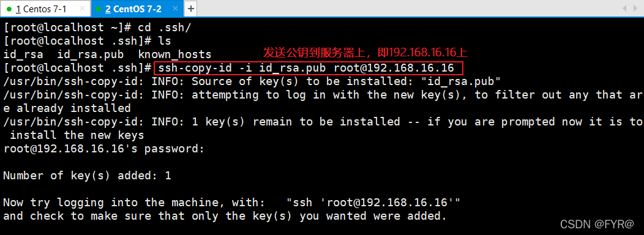Screen dimensions: 644x235
Task: Click the root@192.168.16.16's password prompt
Action: coord(104,149)
